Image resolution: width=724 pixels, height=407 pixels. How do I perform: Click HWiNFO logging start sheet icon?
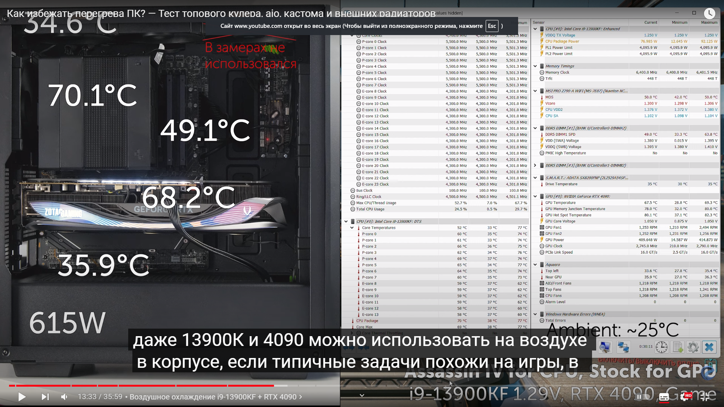[678, 347]
